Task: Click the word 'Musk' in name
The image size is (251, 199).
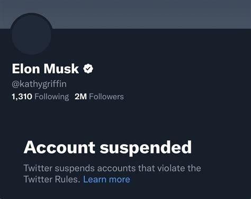Action: coord(61,68)
